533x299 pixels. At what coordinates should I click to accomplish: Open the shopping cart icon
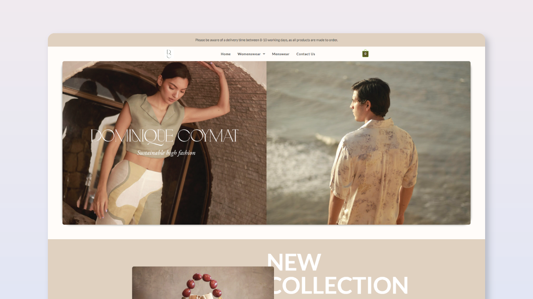tap(365, 54)
